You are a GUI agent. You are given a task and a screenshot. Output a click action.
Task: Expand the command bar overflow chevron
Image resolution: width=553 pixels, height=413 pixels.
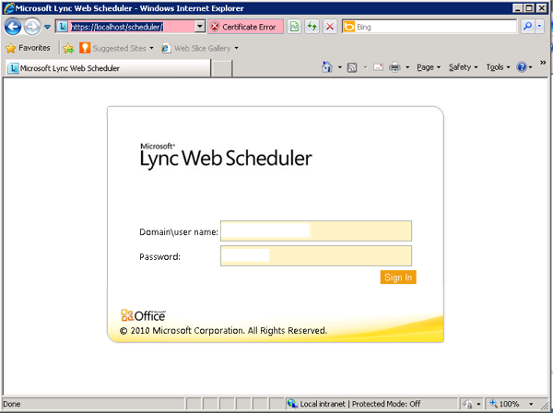(543, 63)
